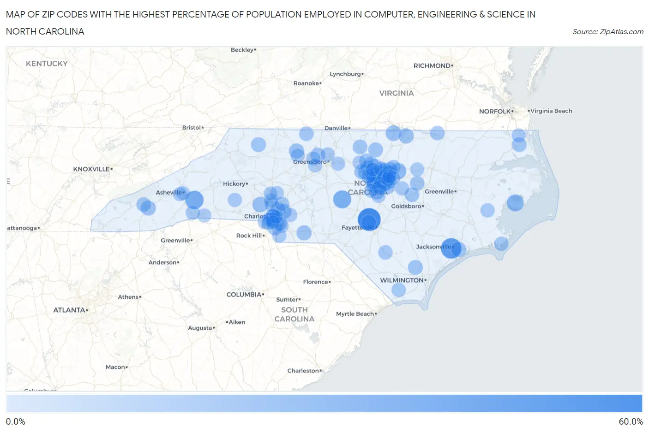The image size is (649, 432).
Task: Select the dark bubble at Jacksonville
Action: click(x=451, y=248)
